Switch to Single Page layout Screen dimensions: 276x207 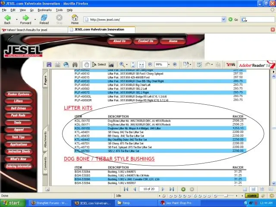[245, 189]
